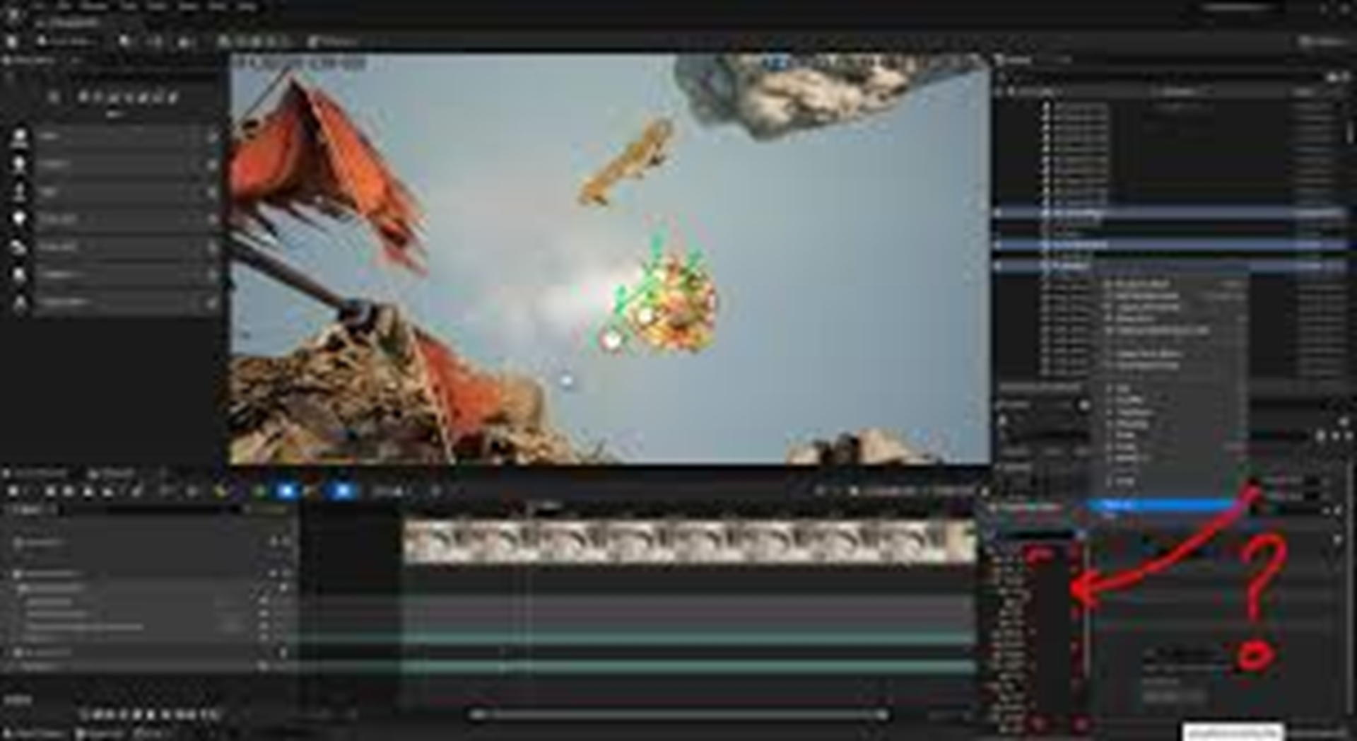Open the Content Drawer in status bar

[35, 733]
